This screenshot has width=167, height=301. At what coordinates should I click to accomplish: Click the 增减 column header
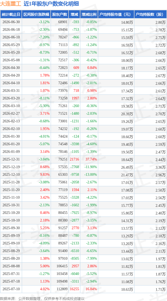[74, 14]
